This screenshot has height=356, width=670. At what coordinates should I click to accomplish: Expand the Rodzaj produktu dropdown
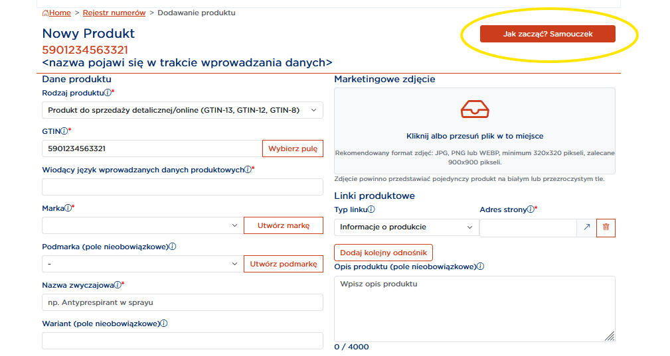click(x=182, y=110)
